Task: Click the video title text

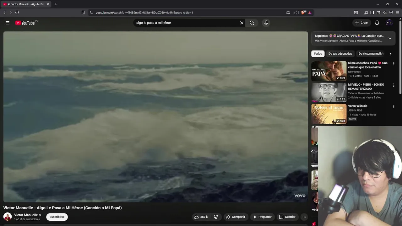Action: point(62,208)
